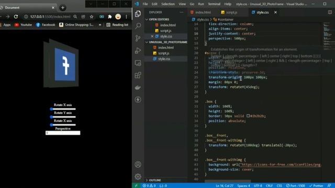The width and height of the screenshot is (335, 188).
Task: Click errors and warnings count in status bar
Action: [x=149, y=186]
